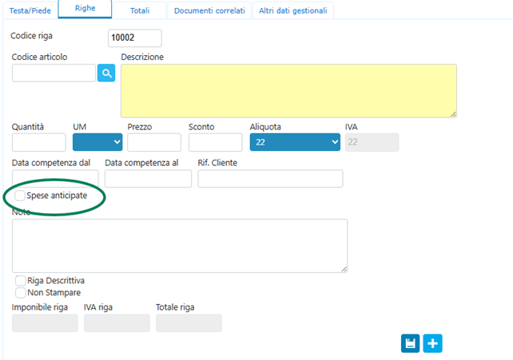Select the Documenti correlati tab

tap(209, 10)
